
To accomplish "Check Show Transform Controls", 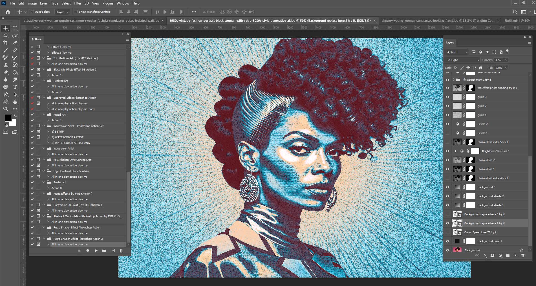I will coord(76,12).
